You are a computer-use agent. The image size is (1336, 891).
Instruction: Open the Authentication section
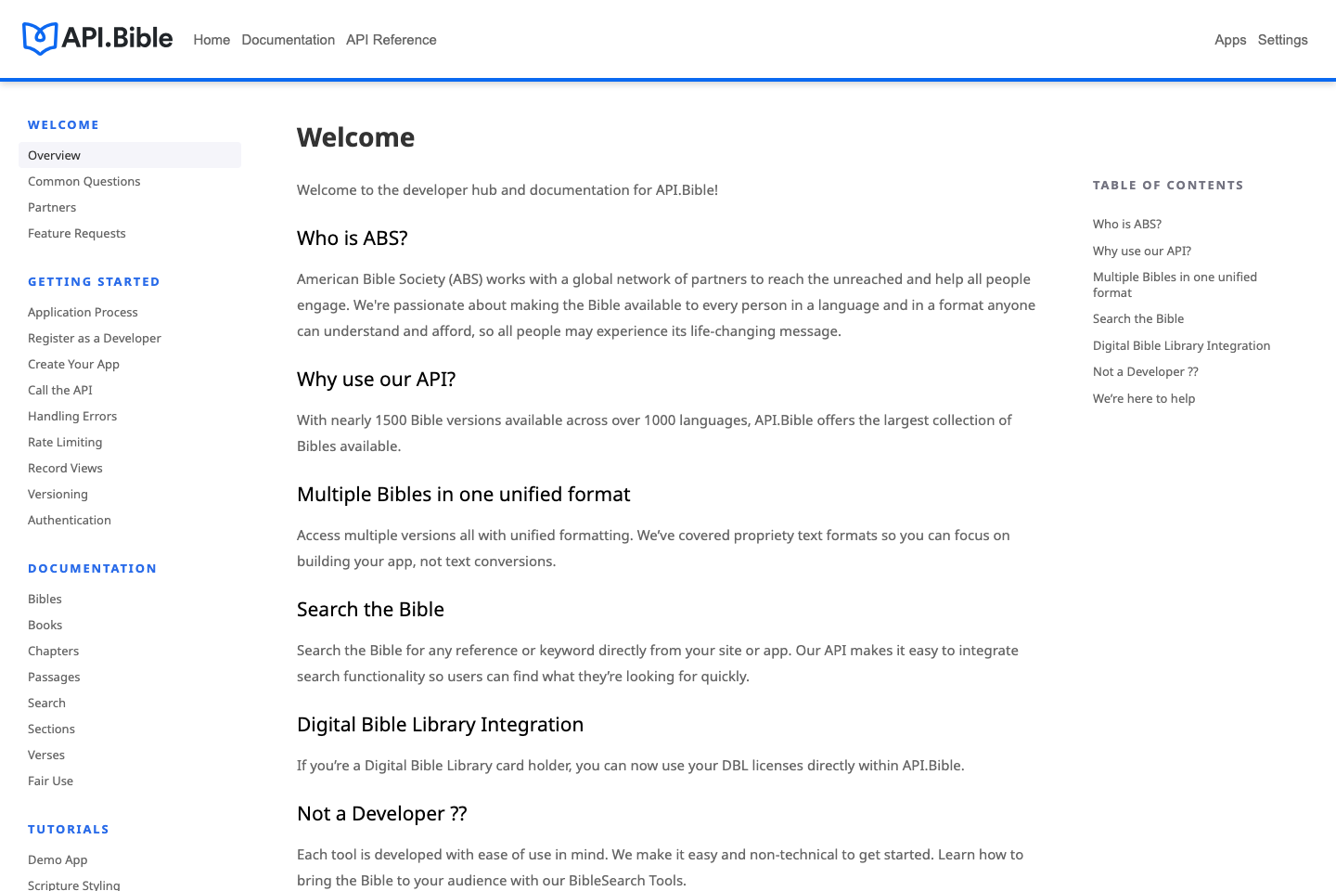(x=70, y=520)
